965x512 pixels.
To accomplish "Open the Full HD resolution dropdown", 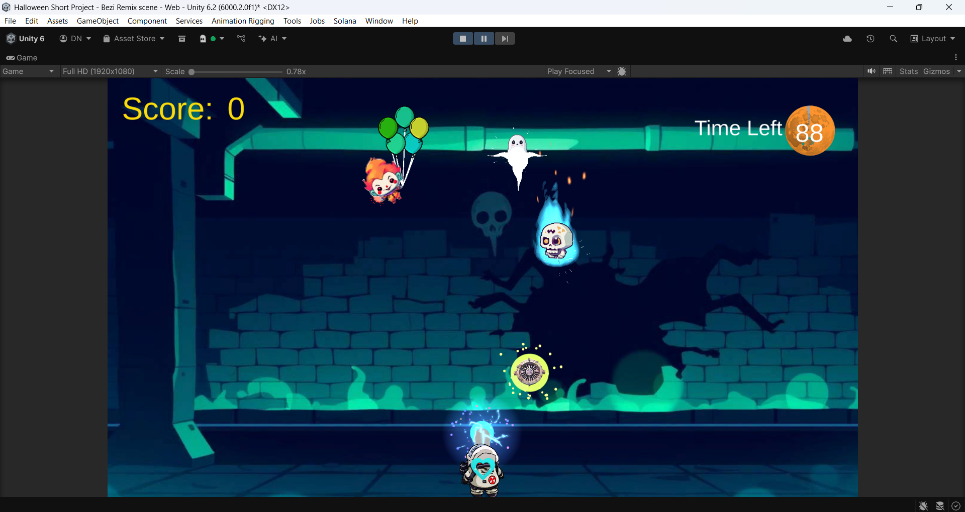I will [110, 71].
